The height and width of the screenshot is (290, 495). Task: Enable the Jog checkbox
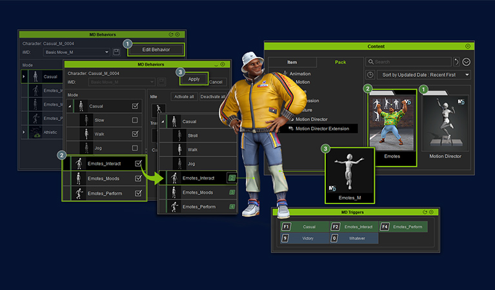[135, 148]
